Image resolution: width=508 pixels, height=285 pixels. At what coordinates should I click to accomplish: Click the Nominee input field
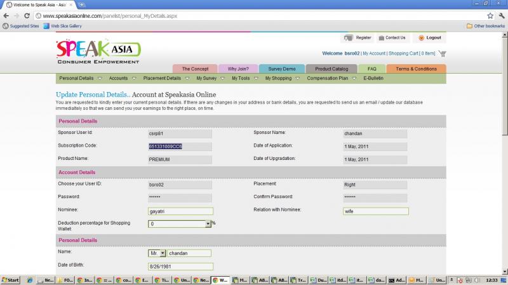(180, 211)
